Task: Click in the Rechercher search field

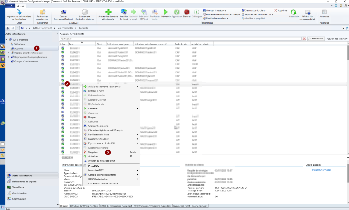Action: [x=181, y=39]
